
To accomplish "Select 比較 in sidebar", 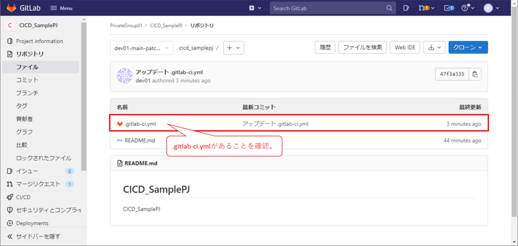I will [x=22, y=145].
